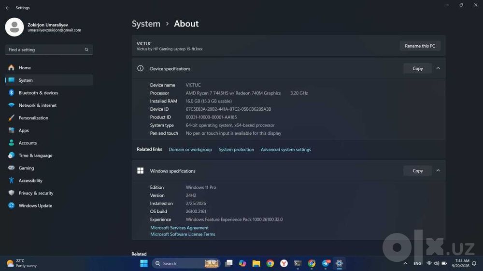Click the Find a setting search field
483x271 pixels.
(49, 50)
